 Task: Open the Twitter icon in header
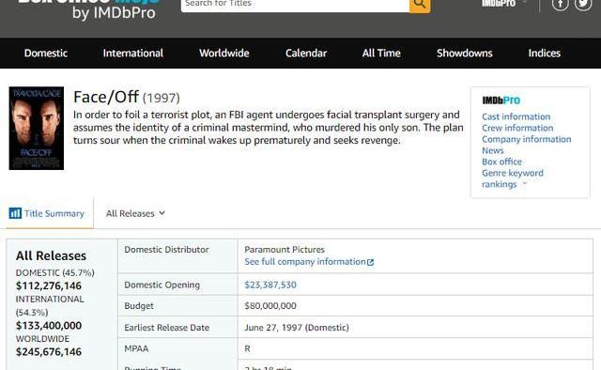click(x=583, y=4)
